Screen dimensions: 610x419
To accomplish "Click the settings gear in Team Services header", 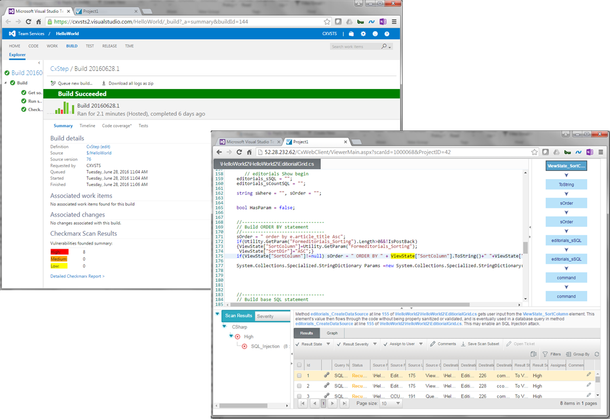I will coord(363,34).
